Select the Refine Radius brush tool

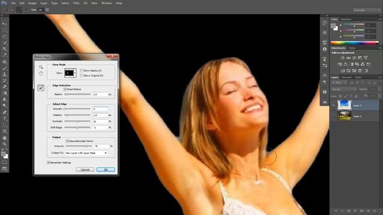coord(41,88)
